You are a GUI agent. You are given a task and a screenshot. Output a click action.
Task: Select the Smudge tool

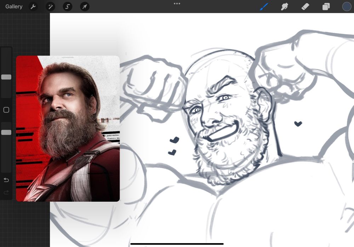[x=285, y=7]
